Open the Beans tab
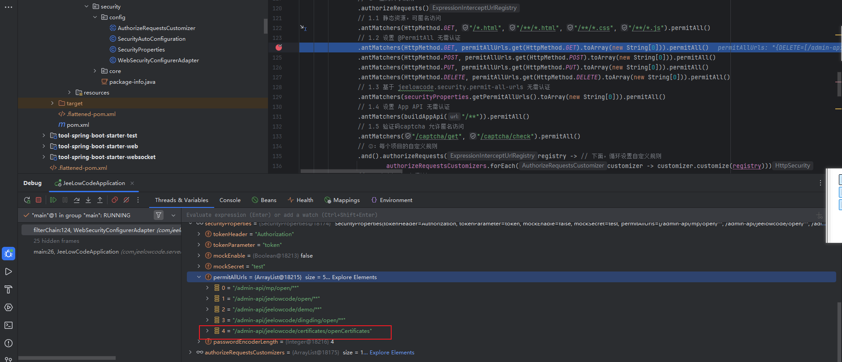Image resolution: width=842 pixels, height=362 pixels. pyautogui.click(x=264, y=200)
